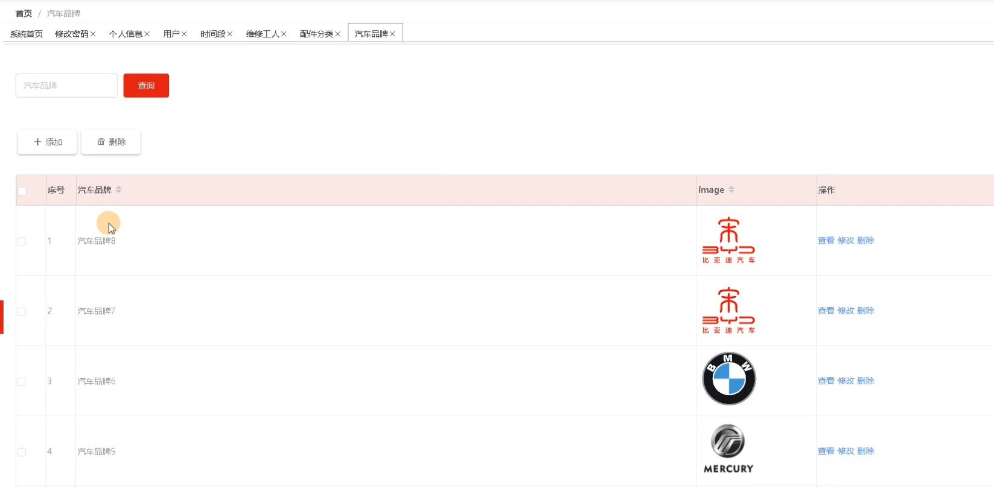The width and height of the screenshot is (994, 488).
Task: Click 删除 for row 汽车品牌7
Action: point(865,311)
